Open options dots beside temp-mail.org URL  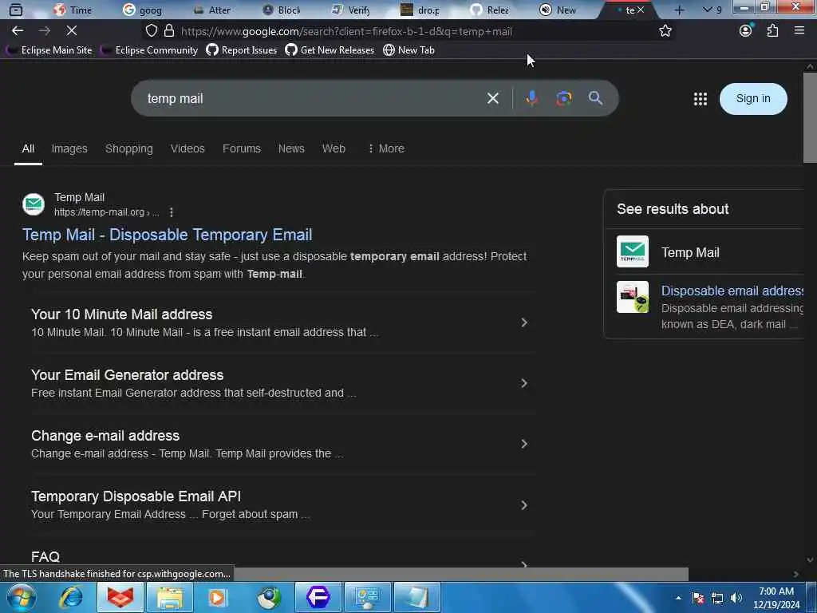point(172,212)
